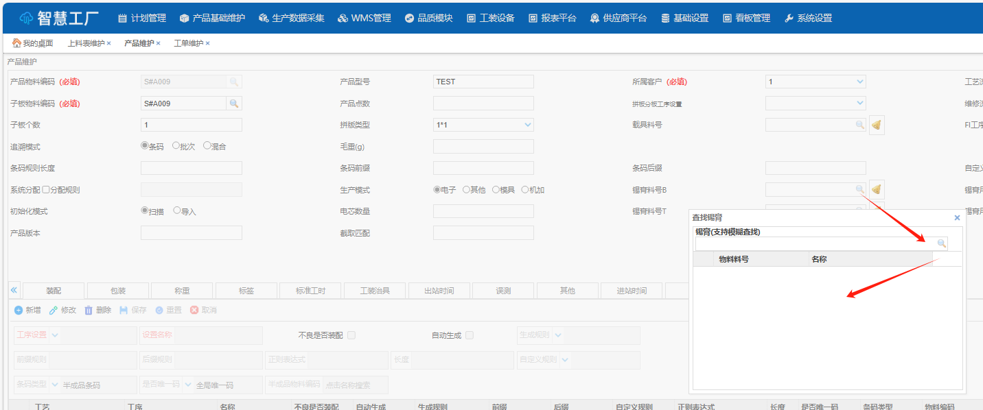The width and height of the screenshot is (983, 410).
Task: Close the 查找锡膏 popup dialog
Action: (x=957, y=217)
